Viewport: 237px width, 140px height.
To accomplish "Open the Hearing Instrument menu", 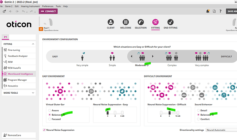I will pos(30,6).
